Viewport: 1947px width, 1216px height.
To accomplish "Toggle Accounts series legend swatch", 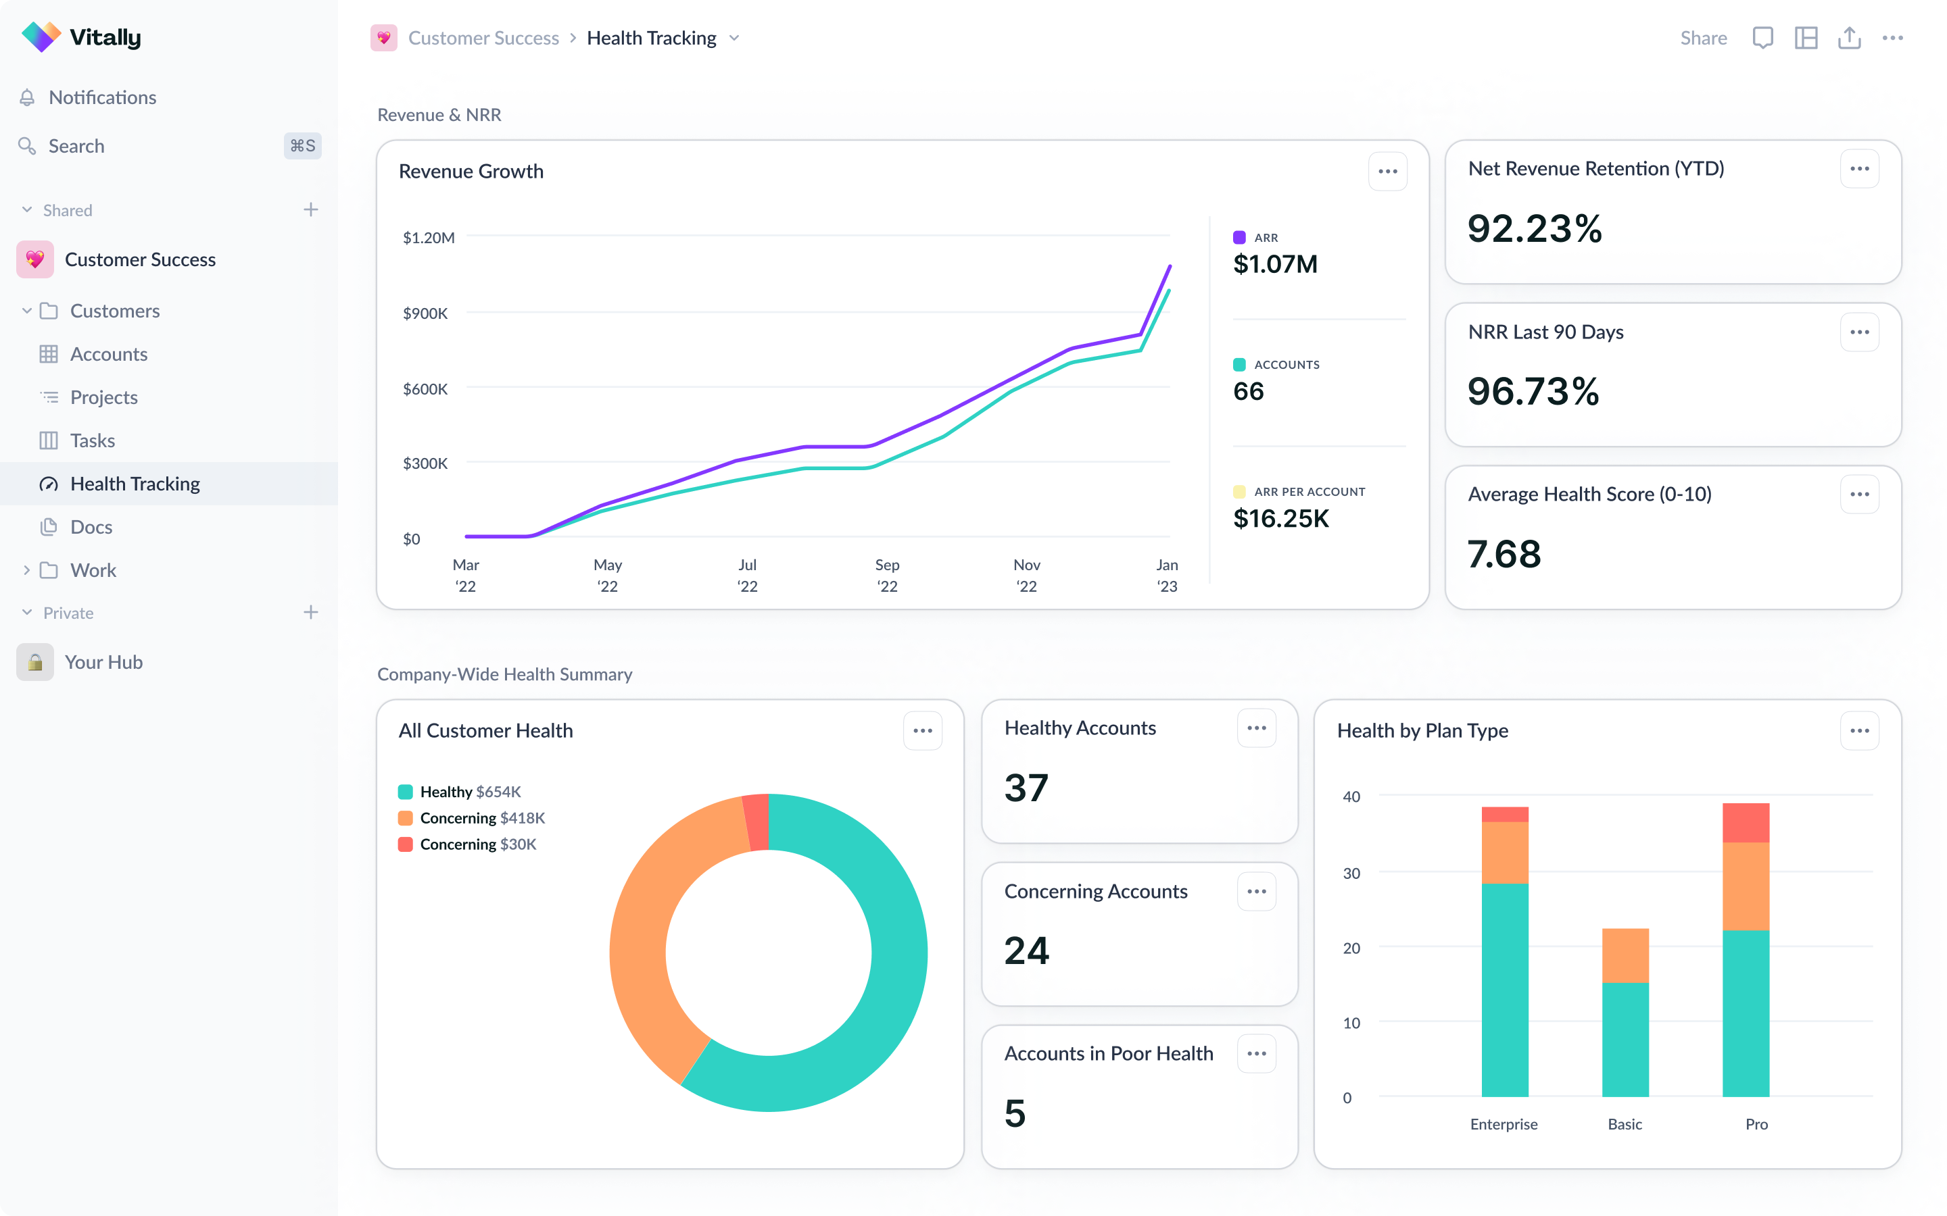I will tap(1239, 364).
